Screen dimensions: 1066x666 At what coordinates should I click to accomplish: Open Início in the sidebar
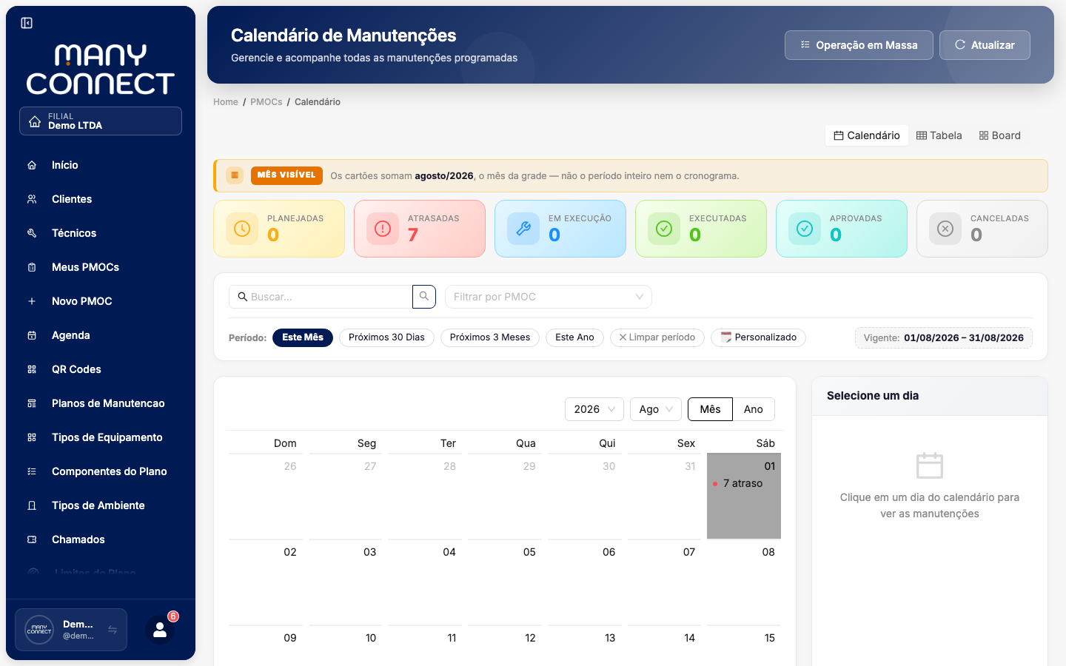click(101, 165)
